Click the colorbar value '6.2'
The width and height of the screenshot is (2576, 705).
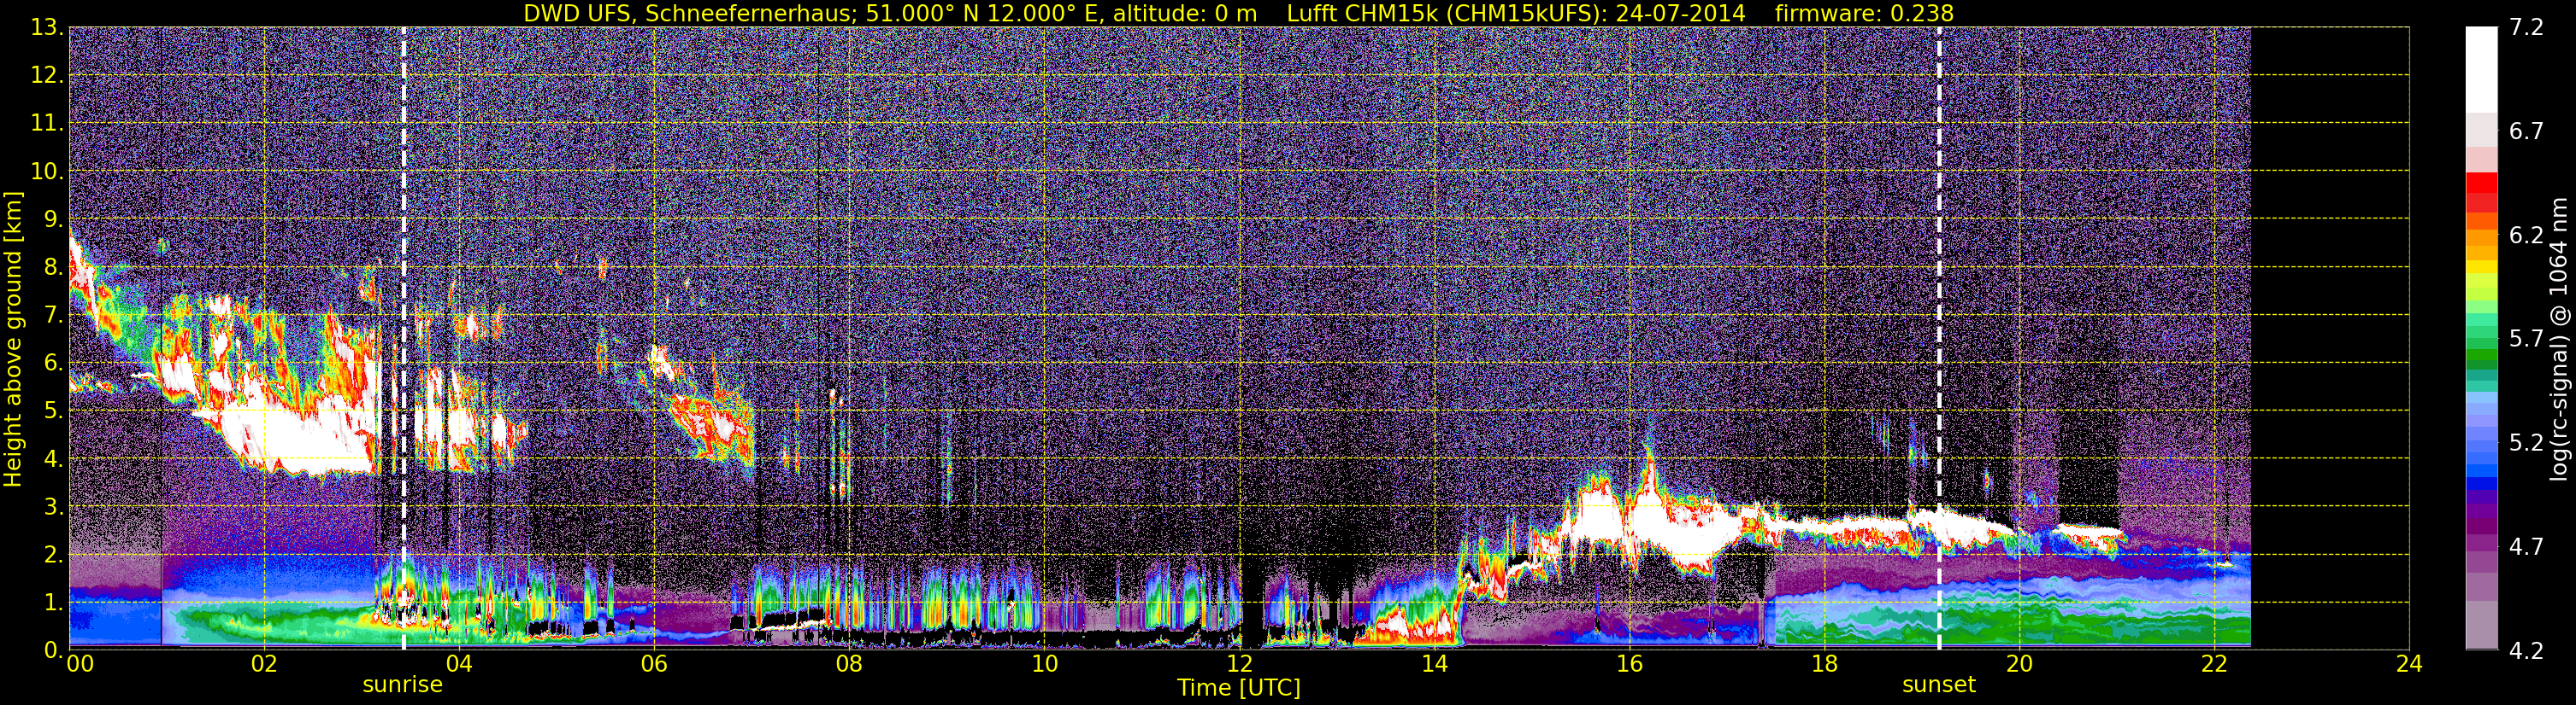click(2526, 235)
